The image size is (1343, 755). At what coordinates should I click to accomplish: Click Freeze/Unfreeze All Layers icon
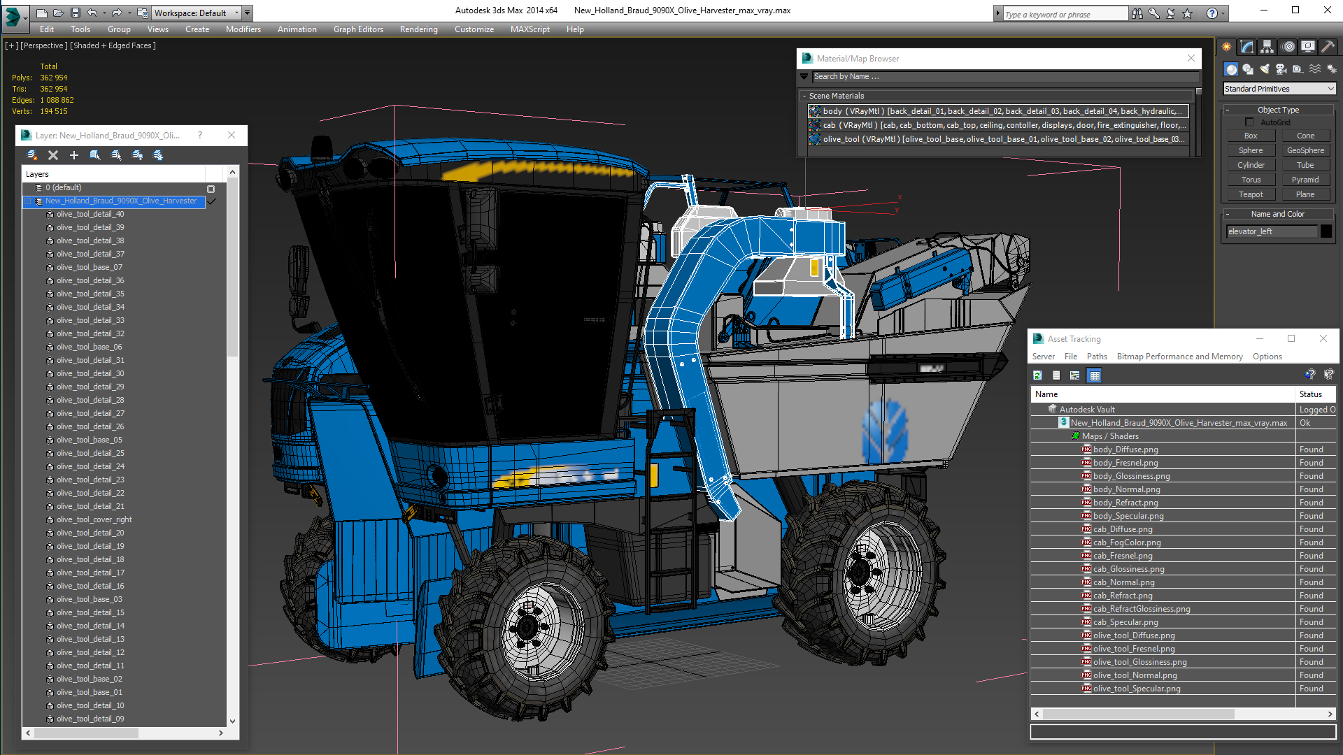[x=158, y=155]
